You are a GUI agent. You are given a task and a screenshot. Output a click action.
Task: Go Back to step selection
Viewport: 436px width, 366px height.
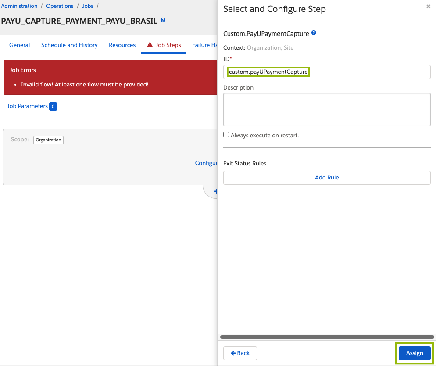[240, 353]
